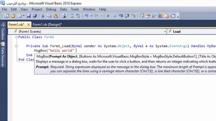
Task: Open the Properties Window toolbar icon
Action: pos(148,16)
